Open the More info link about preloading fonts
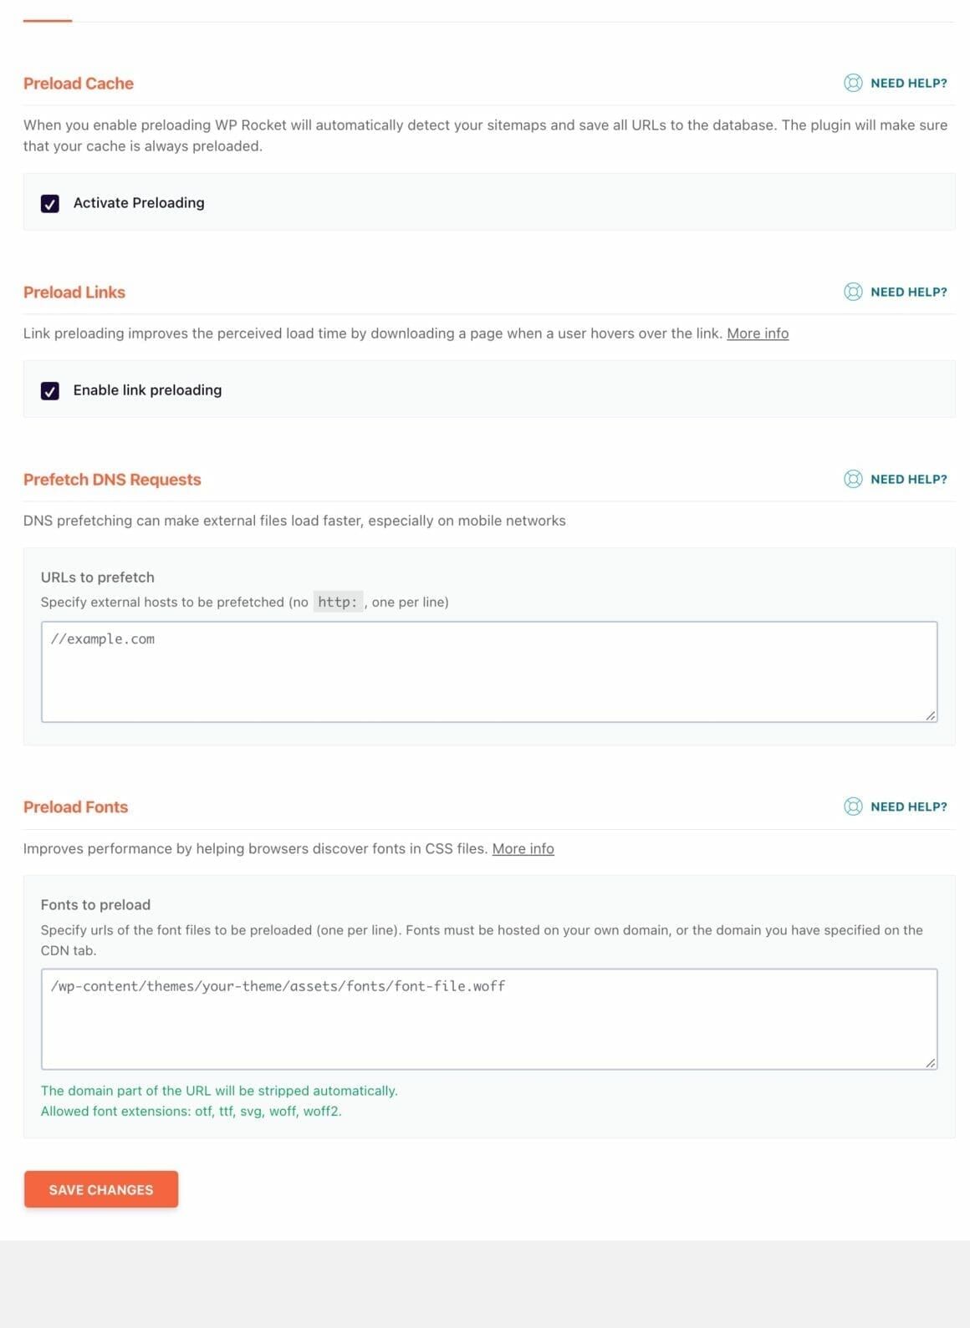Screen dimensions: 970x1328 [x=523, y=848]
